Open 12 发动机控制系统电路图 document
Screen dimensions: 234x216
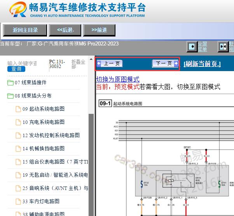pyautogui.click(x=51, y=135)
